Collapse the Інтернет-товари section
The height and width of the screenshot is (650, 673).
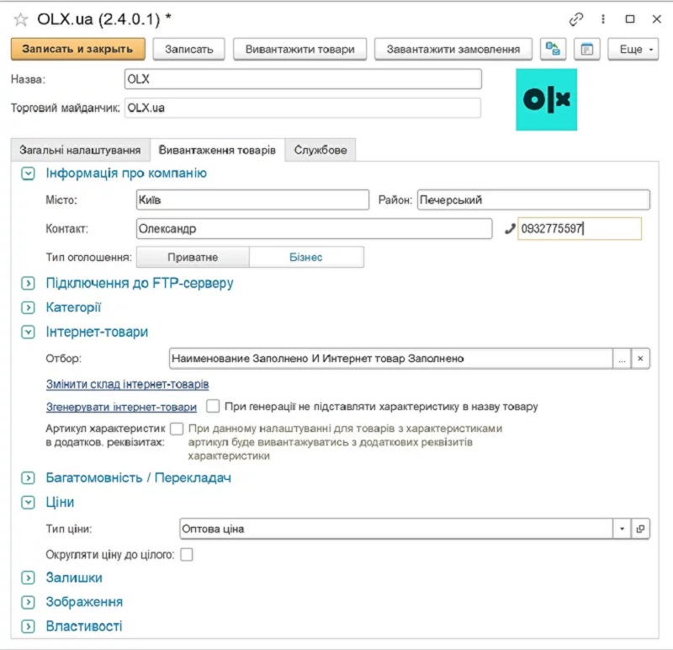tap(29, 332)
